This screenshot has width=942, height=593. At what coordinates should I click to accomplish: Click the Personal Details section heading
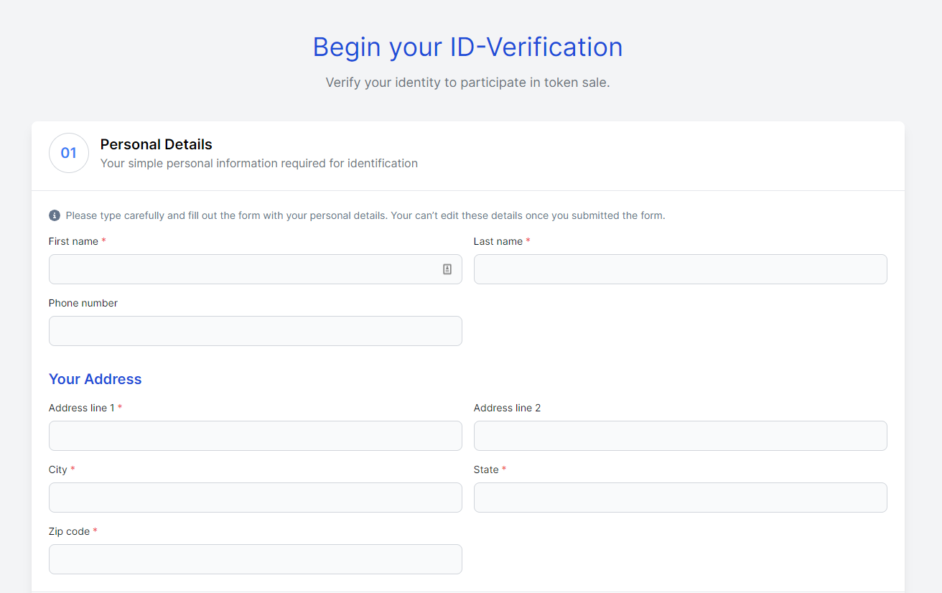pos(157,144)
